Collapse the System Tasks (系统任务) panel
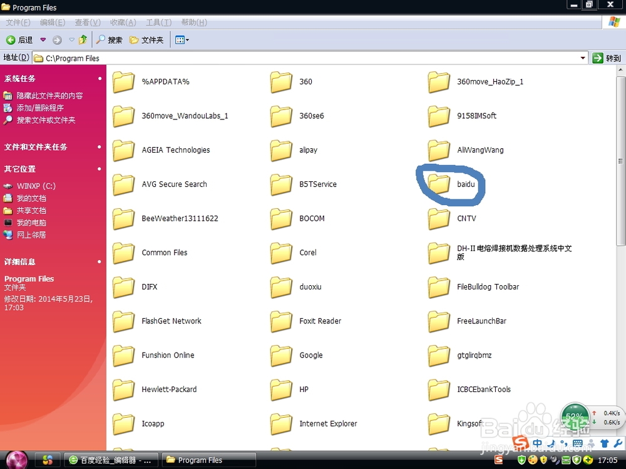 coord(100,79)
